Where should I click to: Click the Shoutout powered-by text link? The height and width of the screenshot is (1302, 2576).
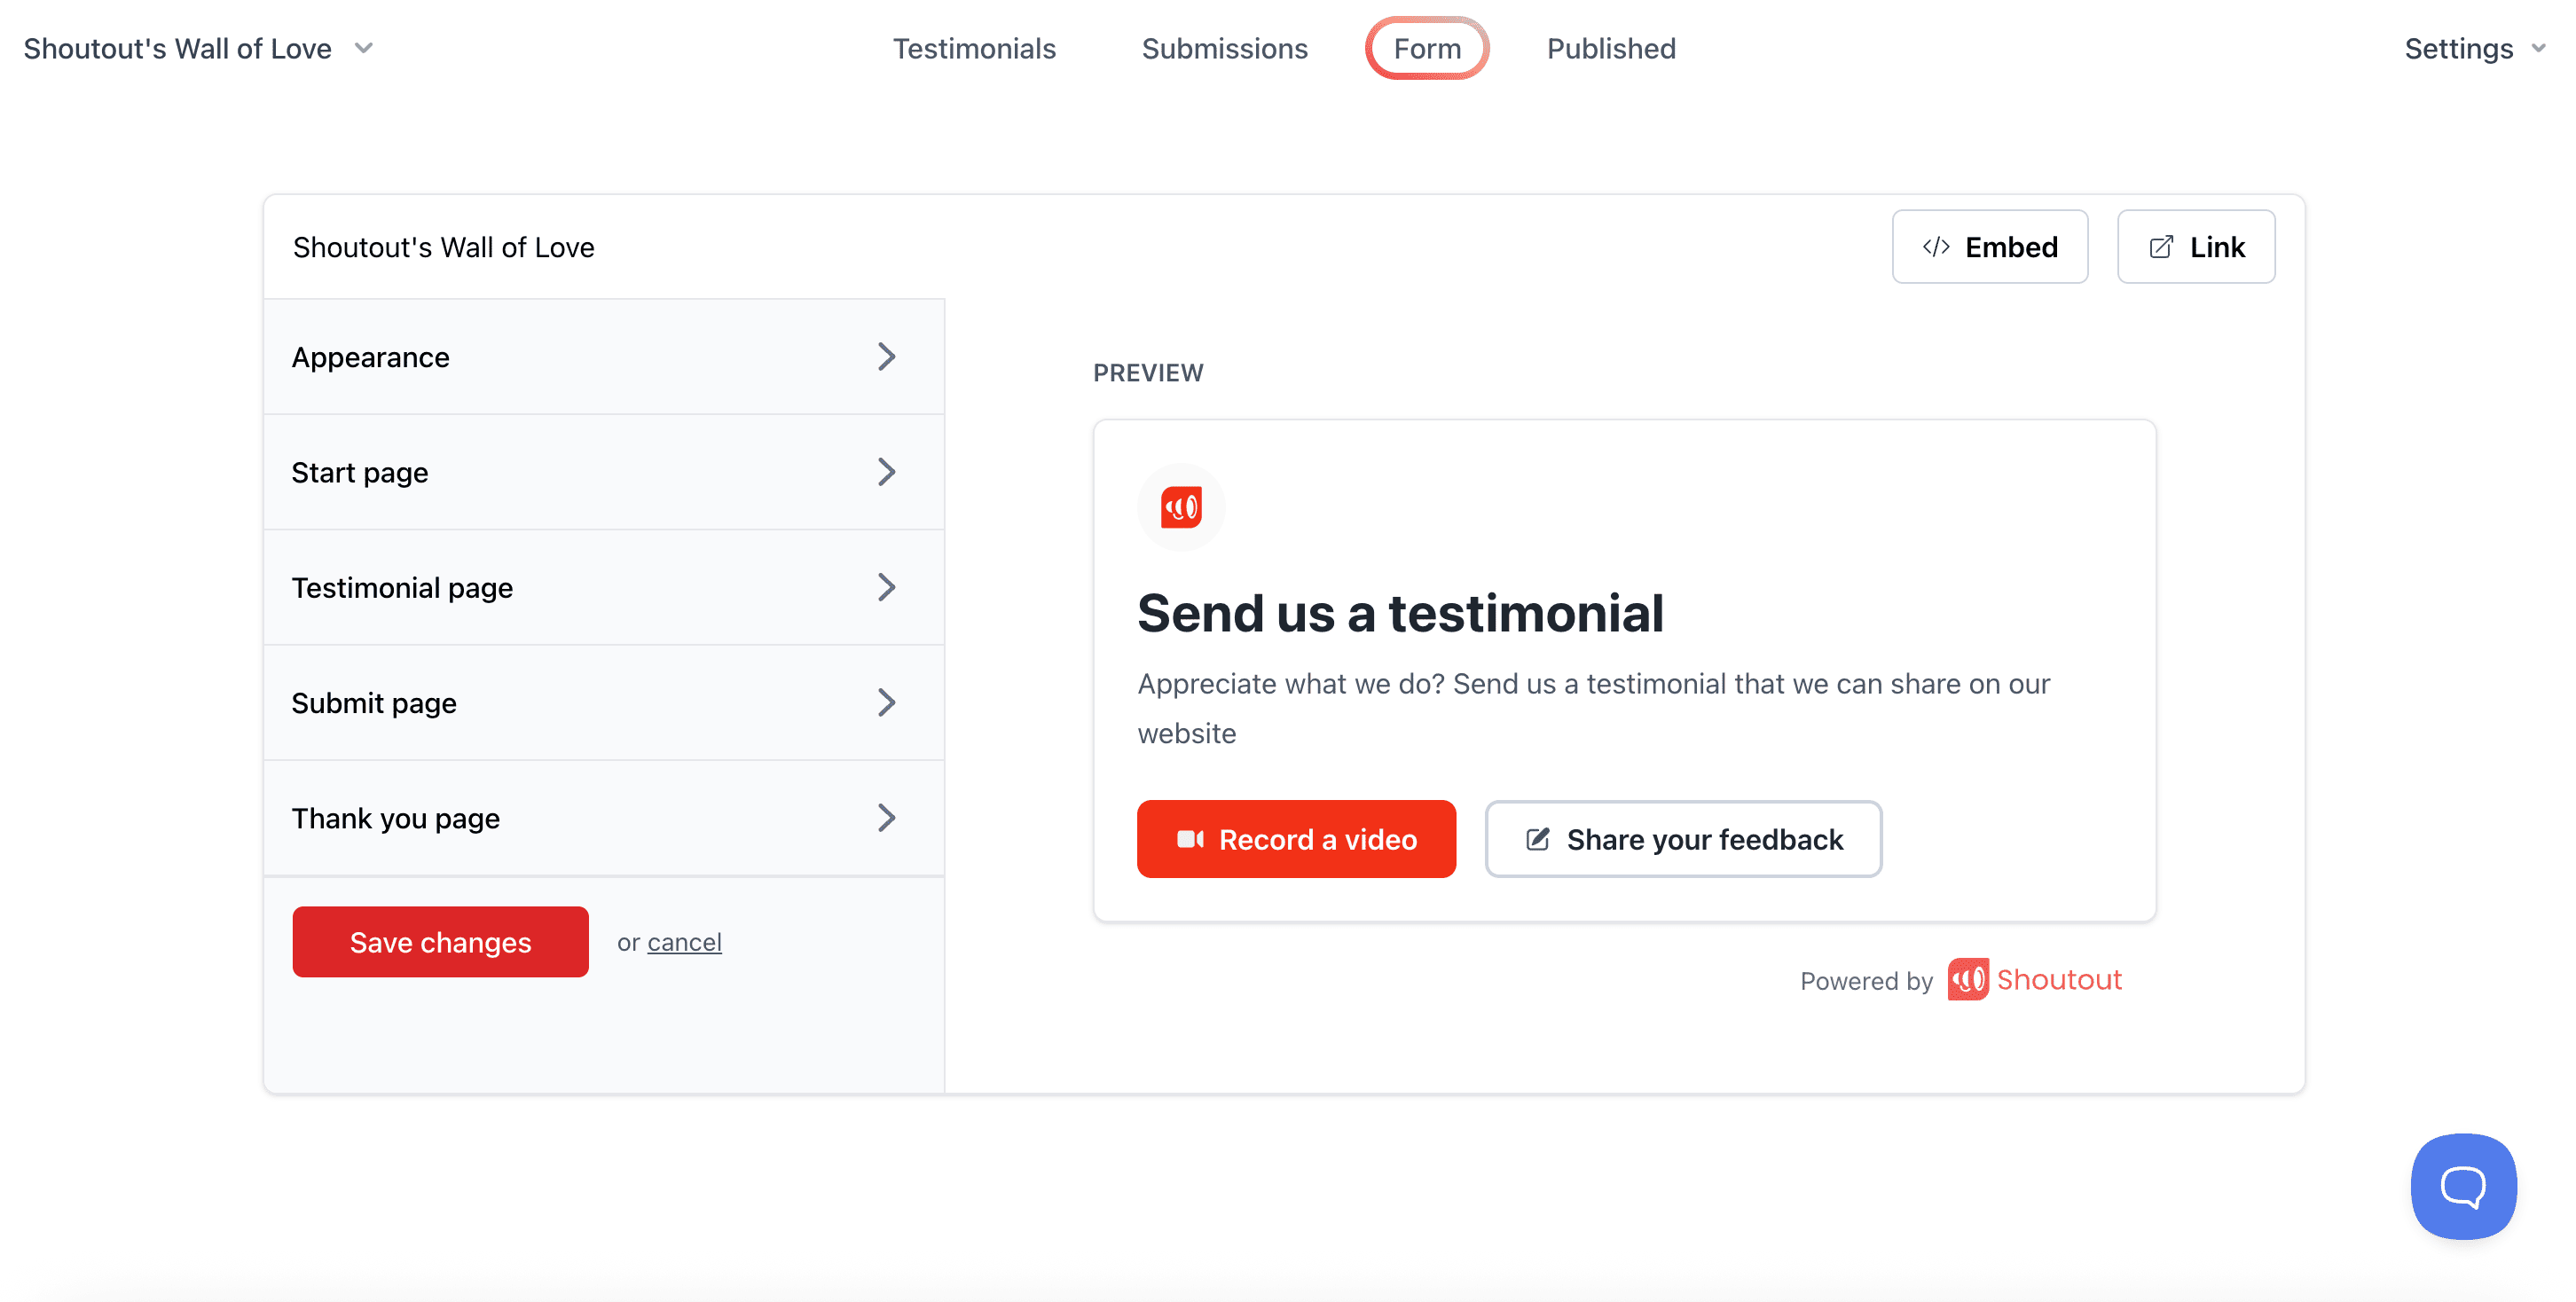2058,979
